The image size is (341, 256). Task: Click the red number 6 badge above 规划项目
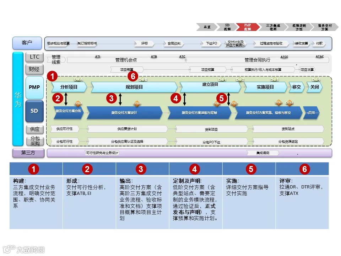133,76
